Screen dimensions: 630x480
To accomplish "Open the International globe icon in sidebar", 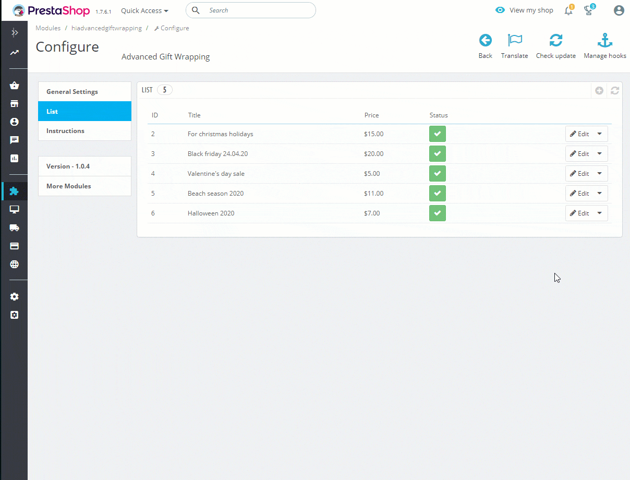I will [x=15, y=264].
